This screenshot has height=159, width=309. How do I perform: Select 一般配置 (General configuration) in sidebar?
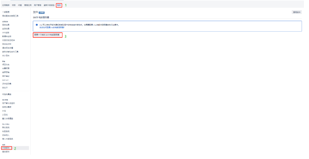point(6,12)
